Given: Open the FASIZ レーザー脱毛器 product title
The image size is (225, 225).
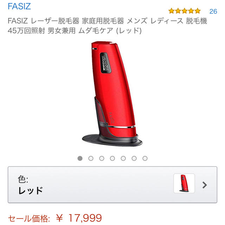Looking at the screenshot, I should click(107, 26).
